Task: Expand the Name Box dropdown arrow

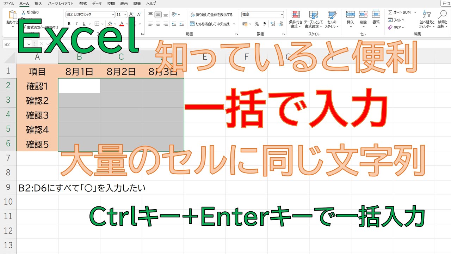Action: pos(29,44)
